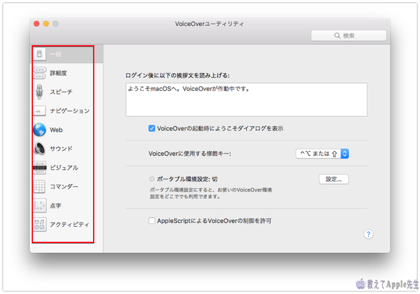Select the 点字 braille dots icon
Viewport: 420px width, 294px height.
coord(39,205)
